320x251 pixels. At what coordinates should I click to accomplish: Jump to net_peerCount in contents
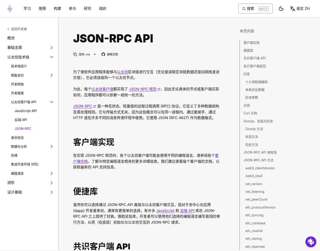pos(257,199)
